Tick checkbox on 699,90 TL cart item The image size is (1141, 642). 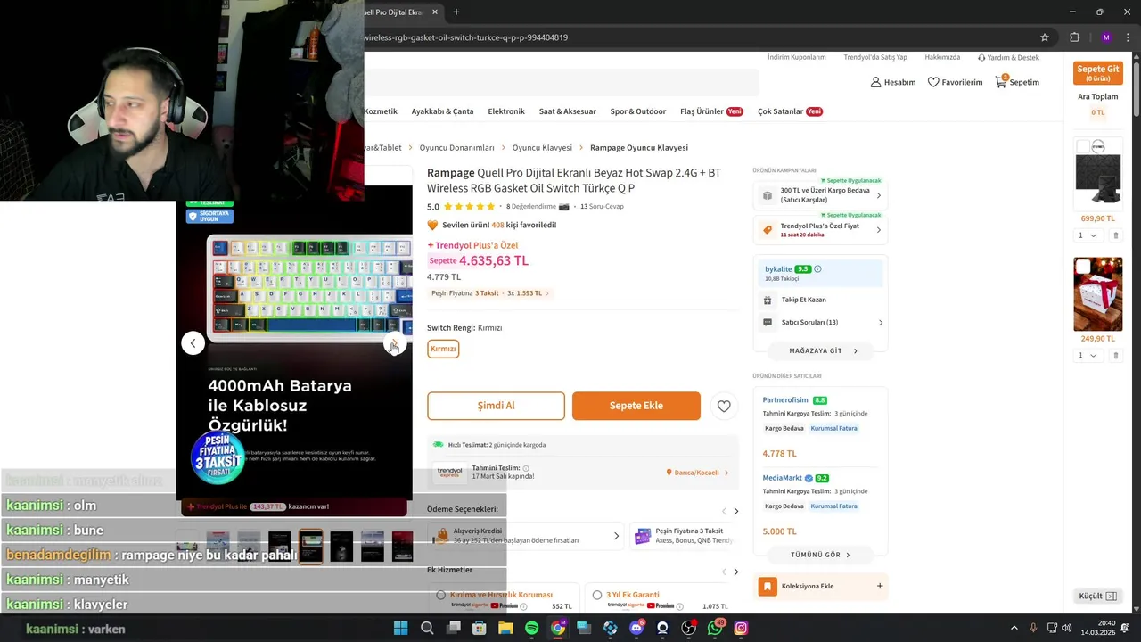point(1083,146)
